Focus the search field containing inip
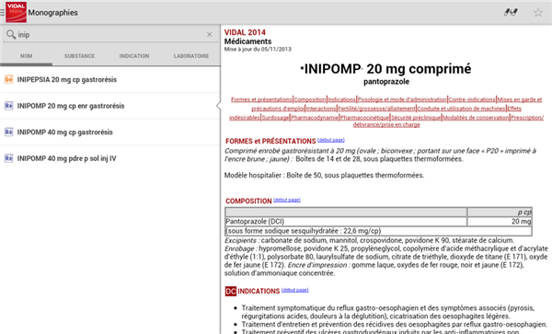This screenshot has width=552, height=334. (x=110, y=34)
